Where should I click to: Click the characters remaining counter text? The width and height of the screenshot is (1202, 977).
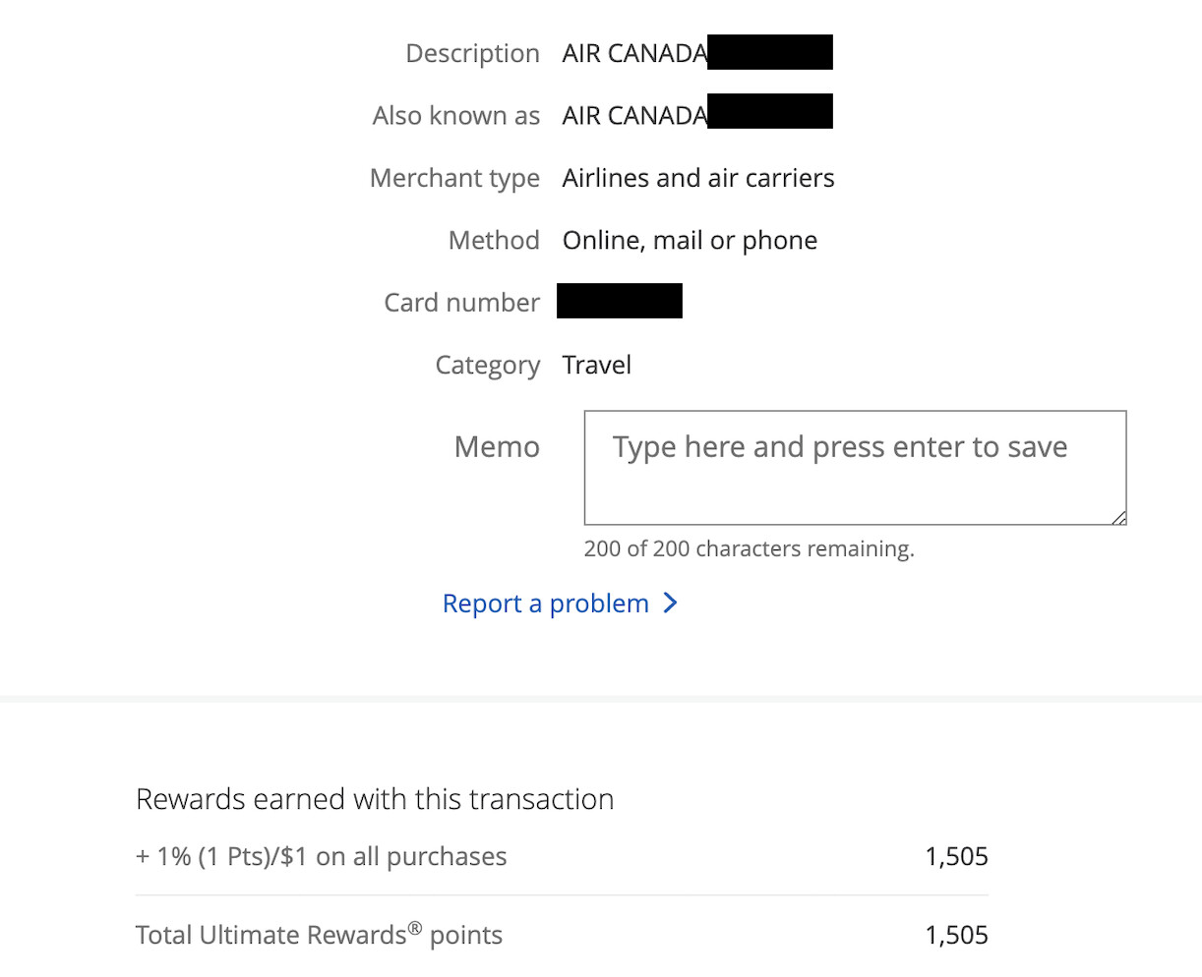pyautogui.click(x=749, y=548)
